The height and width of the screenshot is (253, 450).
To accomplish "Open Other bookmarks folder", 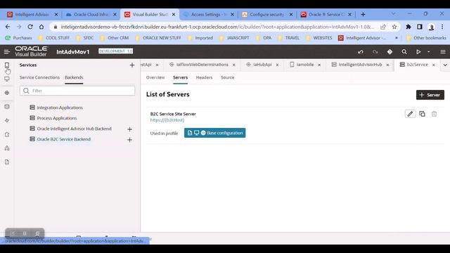I will 426,38.
